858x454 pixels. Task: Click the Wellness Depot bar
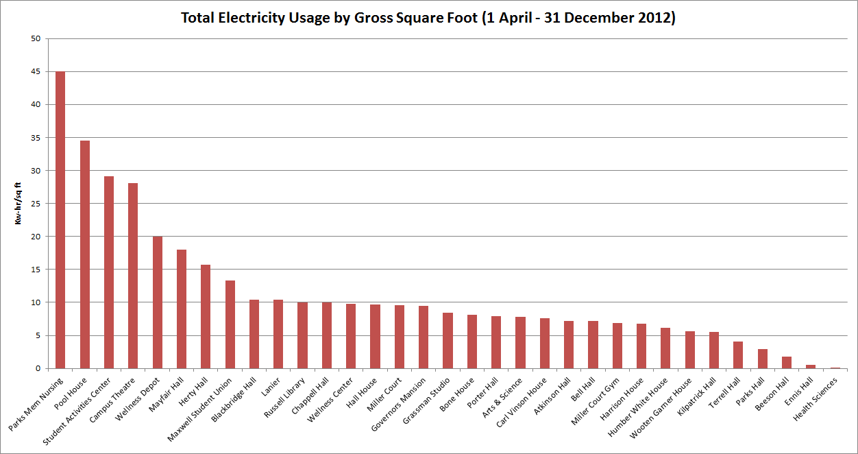[158, 302]
